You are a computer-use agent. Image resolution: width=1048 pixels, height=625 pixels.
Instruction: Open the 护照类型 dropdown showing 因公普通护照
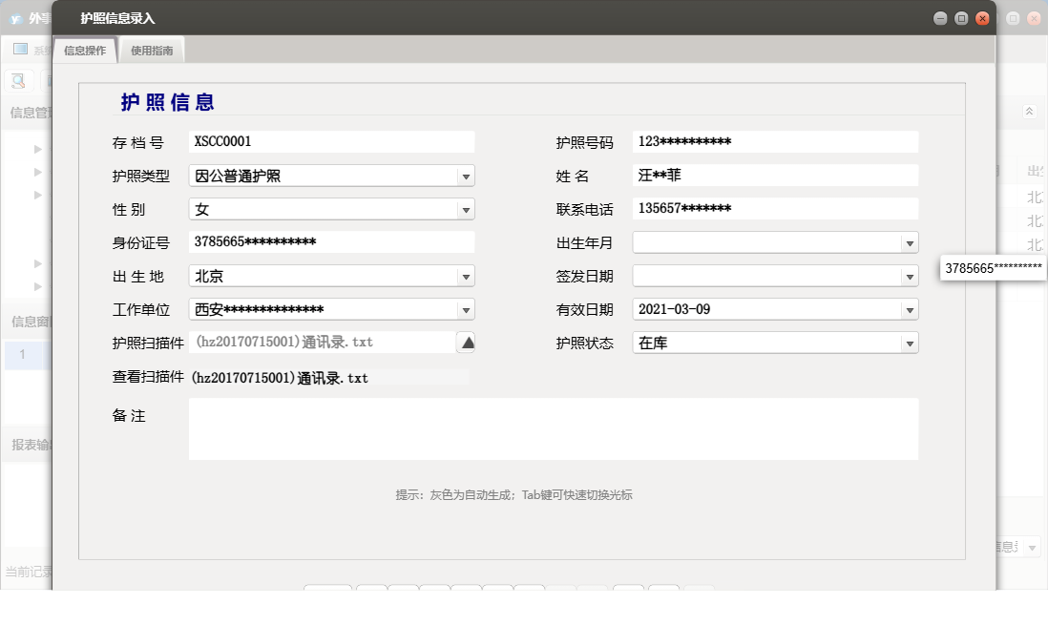pyautogui.click(x=467, y=175)
